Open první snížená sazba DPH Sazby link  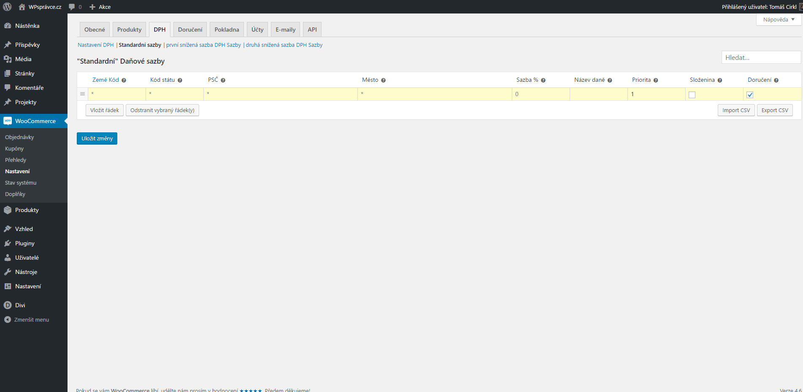tap(203, 45)
